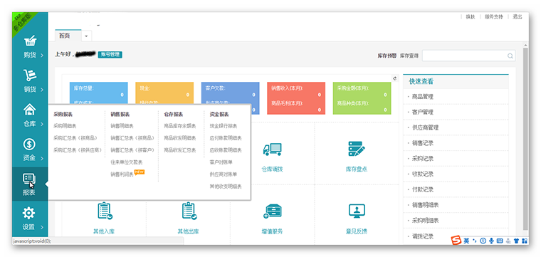Expand the chevron next to 仓库
Viewport: 541px width, 257px height.
click(x=42, y=124)
